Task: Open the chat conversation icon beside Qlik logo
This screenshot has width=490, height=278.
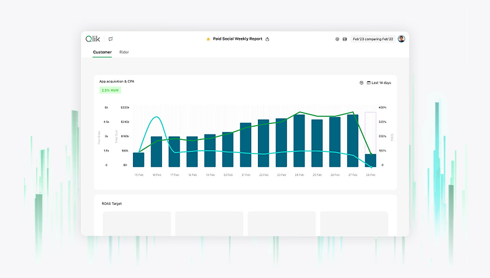Action: (111, 39)
